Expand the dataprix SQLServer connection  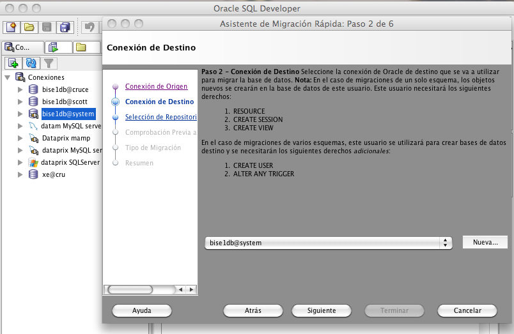point(20,162)
